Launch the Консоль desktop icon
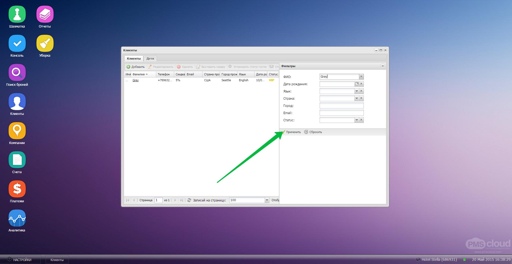The height and width of the screenshot is (264, 512). [x=17, y=43]
